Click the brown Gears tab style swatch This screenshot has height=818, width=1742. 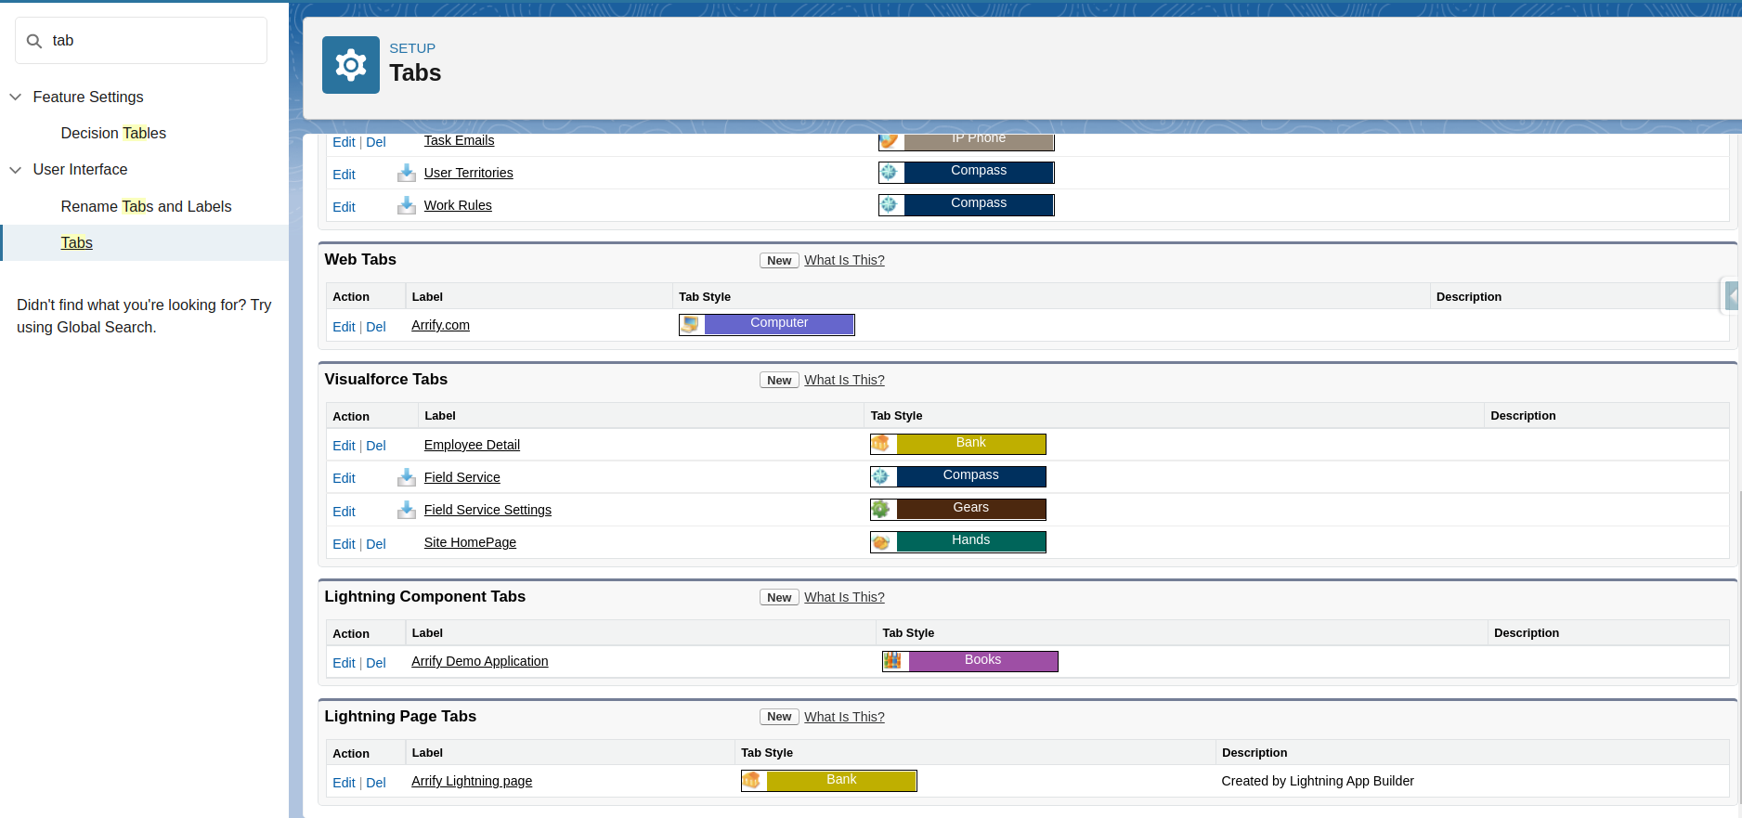970,509
